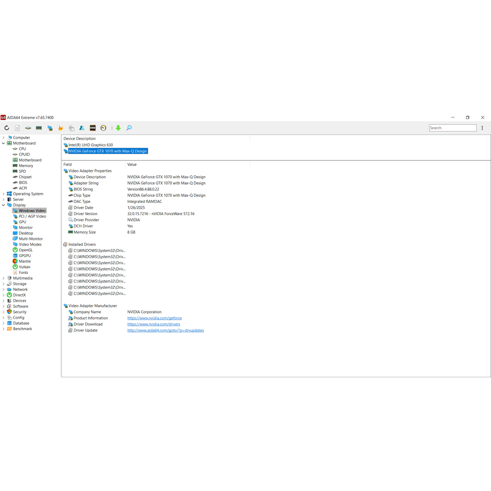Select Intel(R) UHD Graphics 630 device
This screenshot has height=491, width=491.
(x=90, y=145)
